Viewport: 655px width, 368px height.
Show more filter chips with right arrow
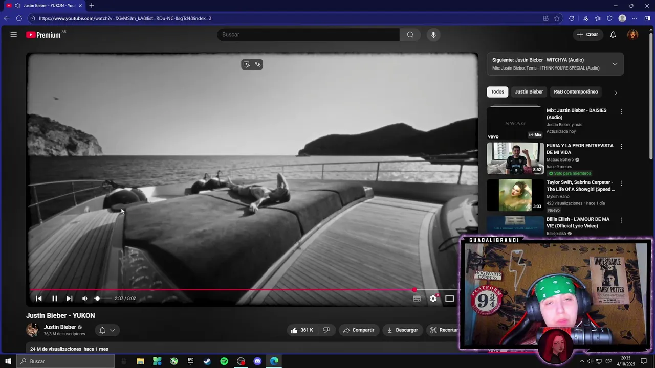[616, 93]
